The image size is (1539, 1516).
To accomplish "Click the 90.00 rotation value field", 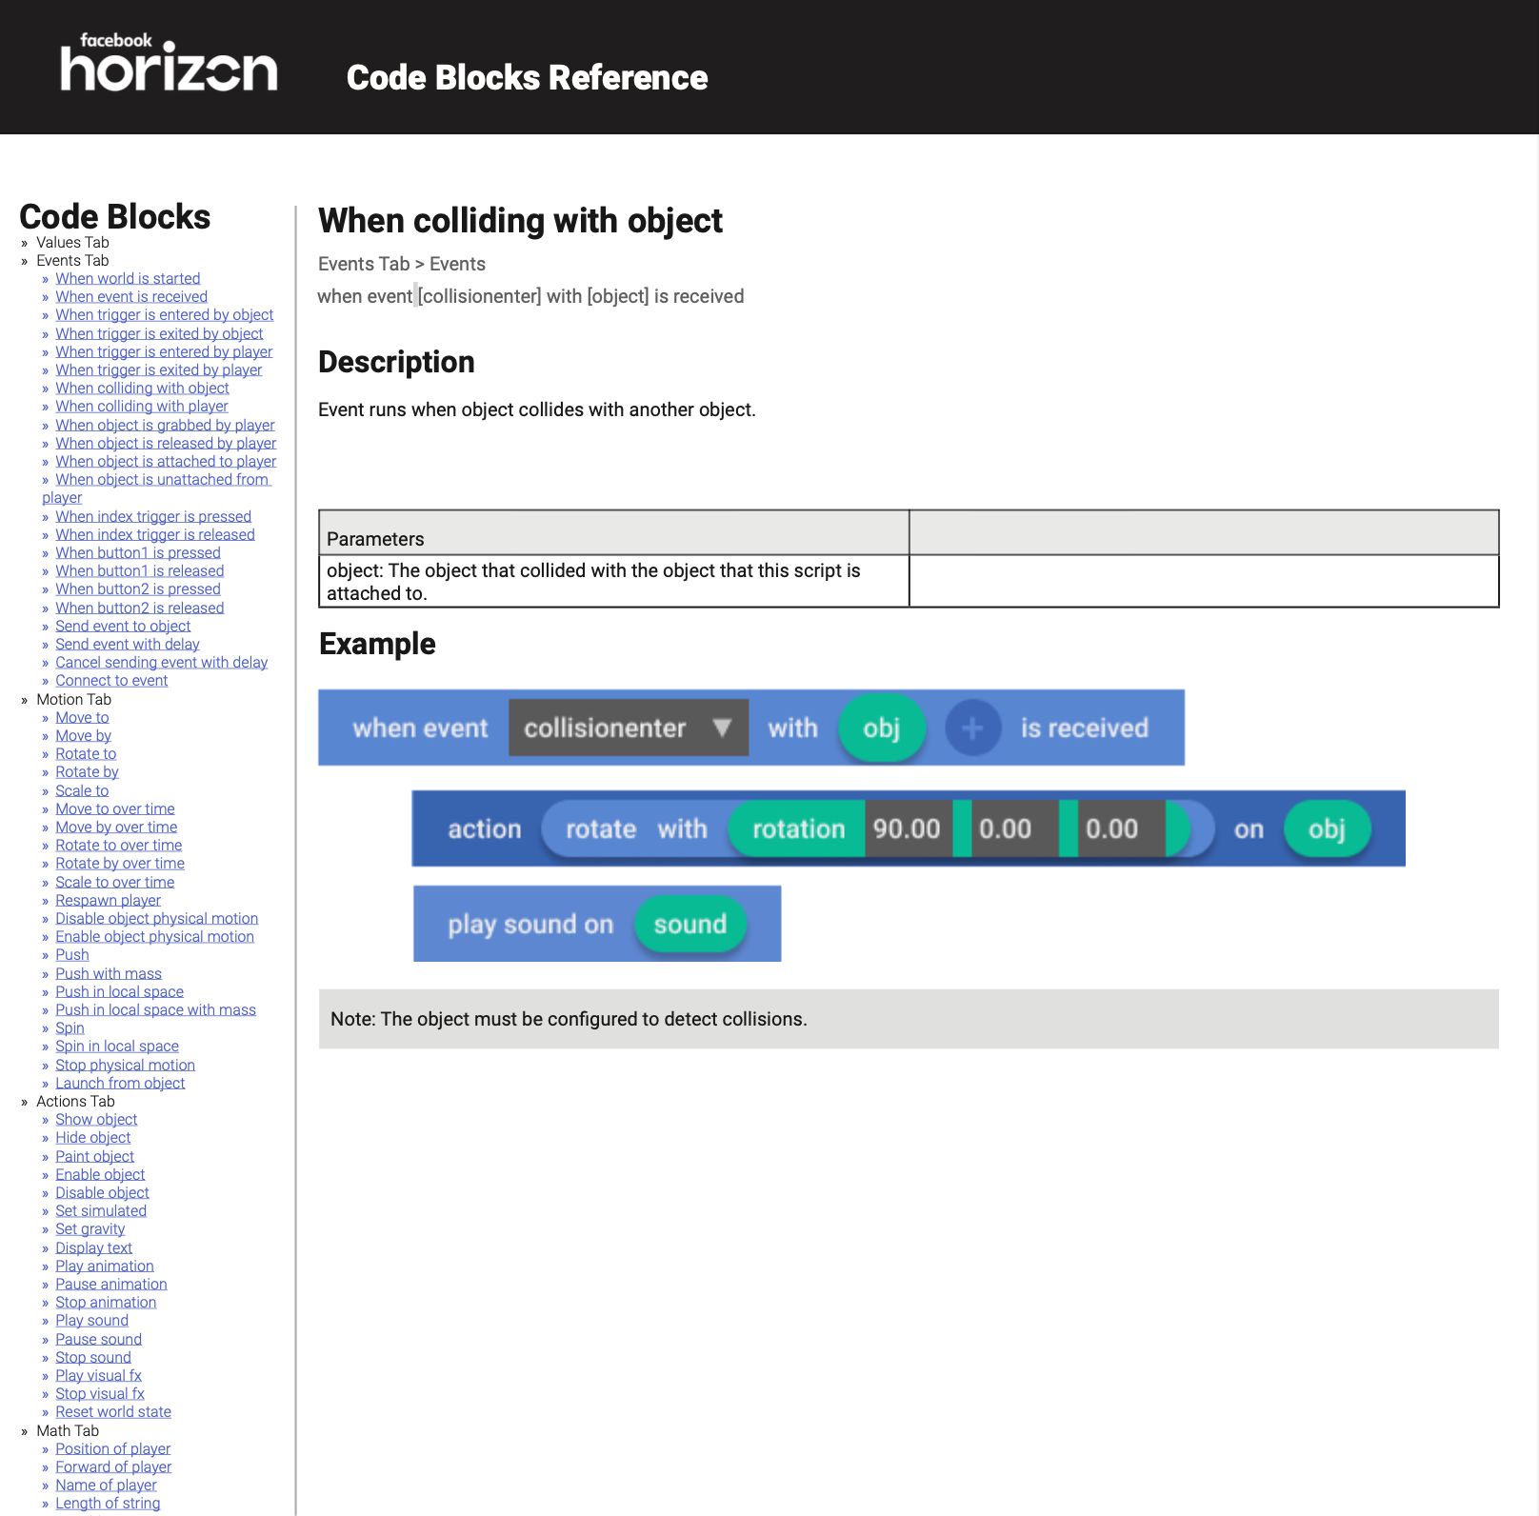I will 908,828.
